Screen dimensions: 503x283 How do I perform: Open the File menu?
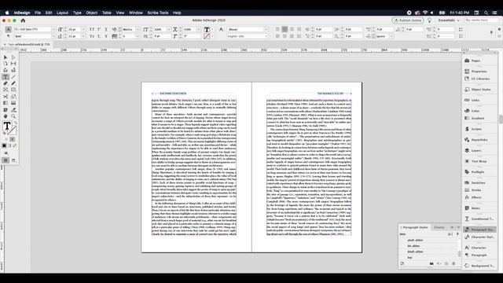click(x=38, y=13)
